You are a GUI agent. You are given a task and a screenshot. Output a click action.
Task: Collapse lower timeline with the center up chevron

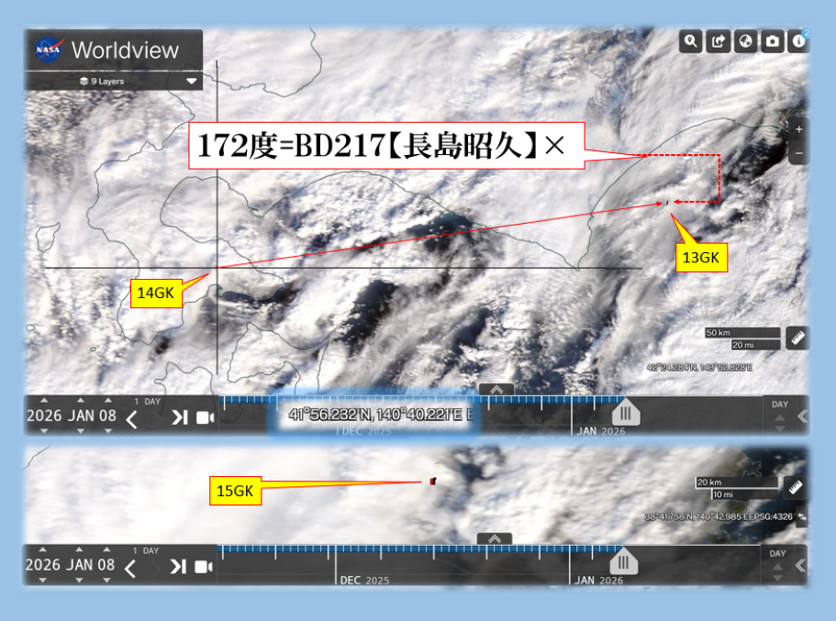[495, 538]
